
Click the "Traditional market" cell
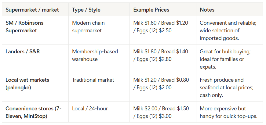pyautogui.click(x=93, y=80)
